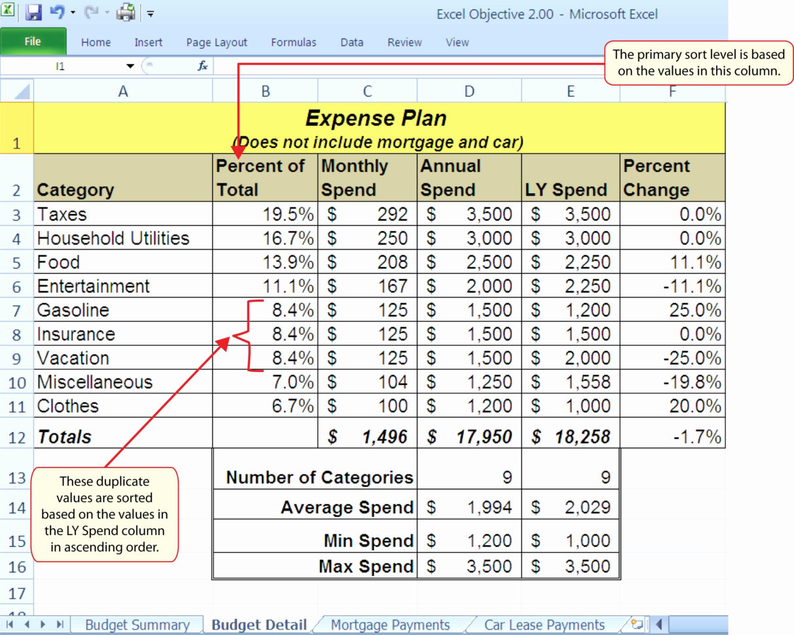
Task: Click the Insert Function fx icon
Action: click(x=202, y=65)
